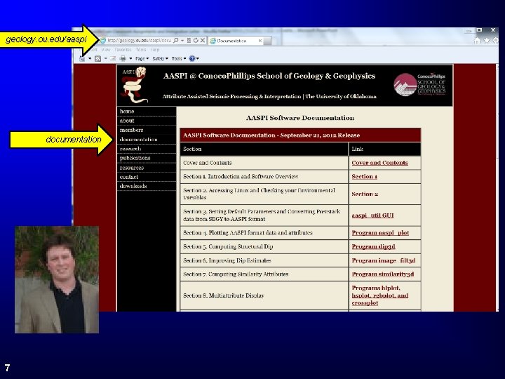
Task: Click the Stop loading X icon in address bar
Action: (x=202, y=41)
